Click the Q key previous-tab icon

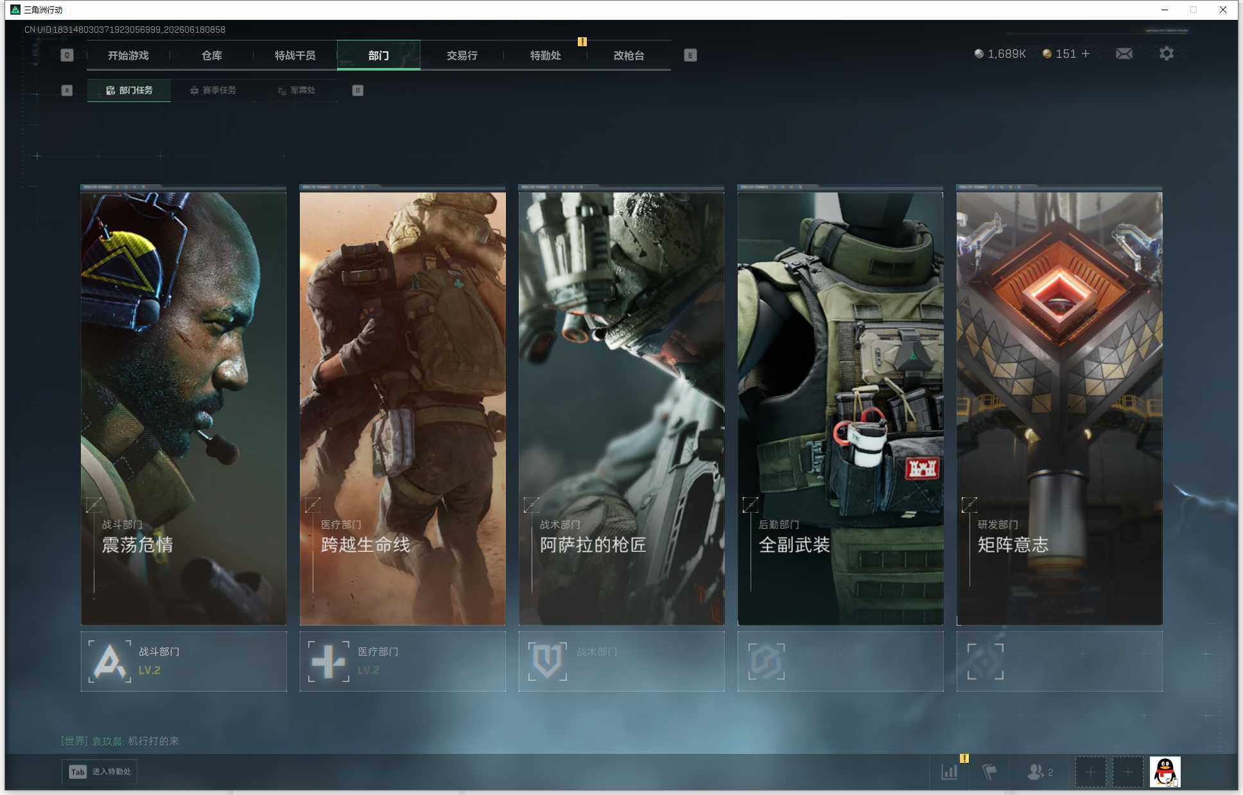click(67, 55)
